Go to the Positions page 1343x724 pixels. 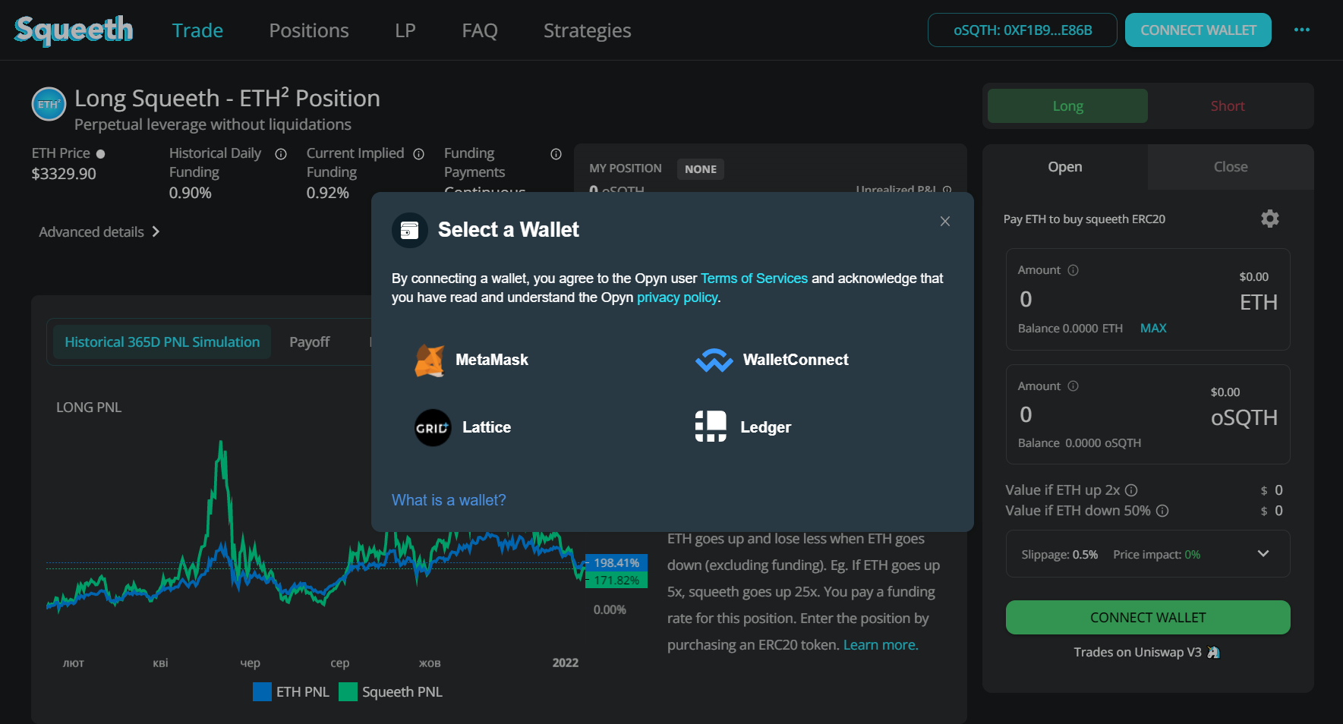coord(309,31)
